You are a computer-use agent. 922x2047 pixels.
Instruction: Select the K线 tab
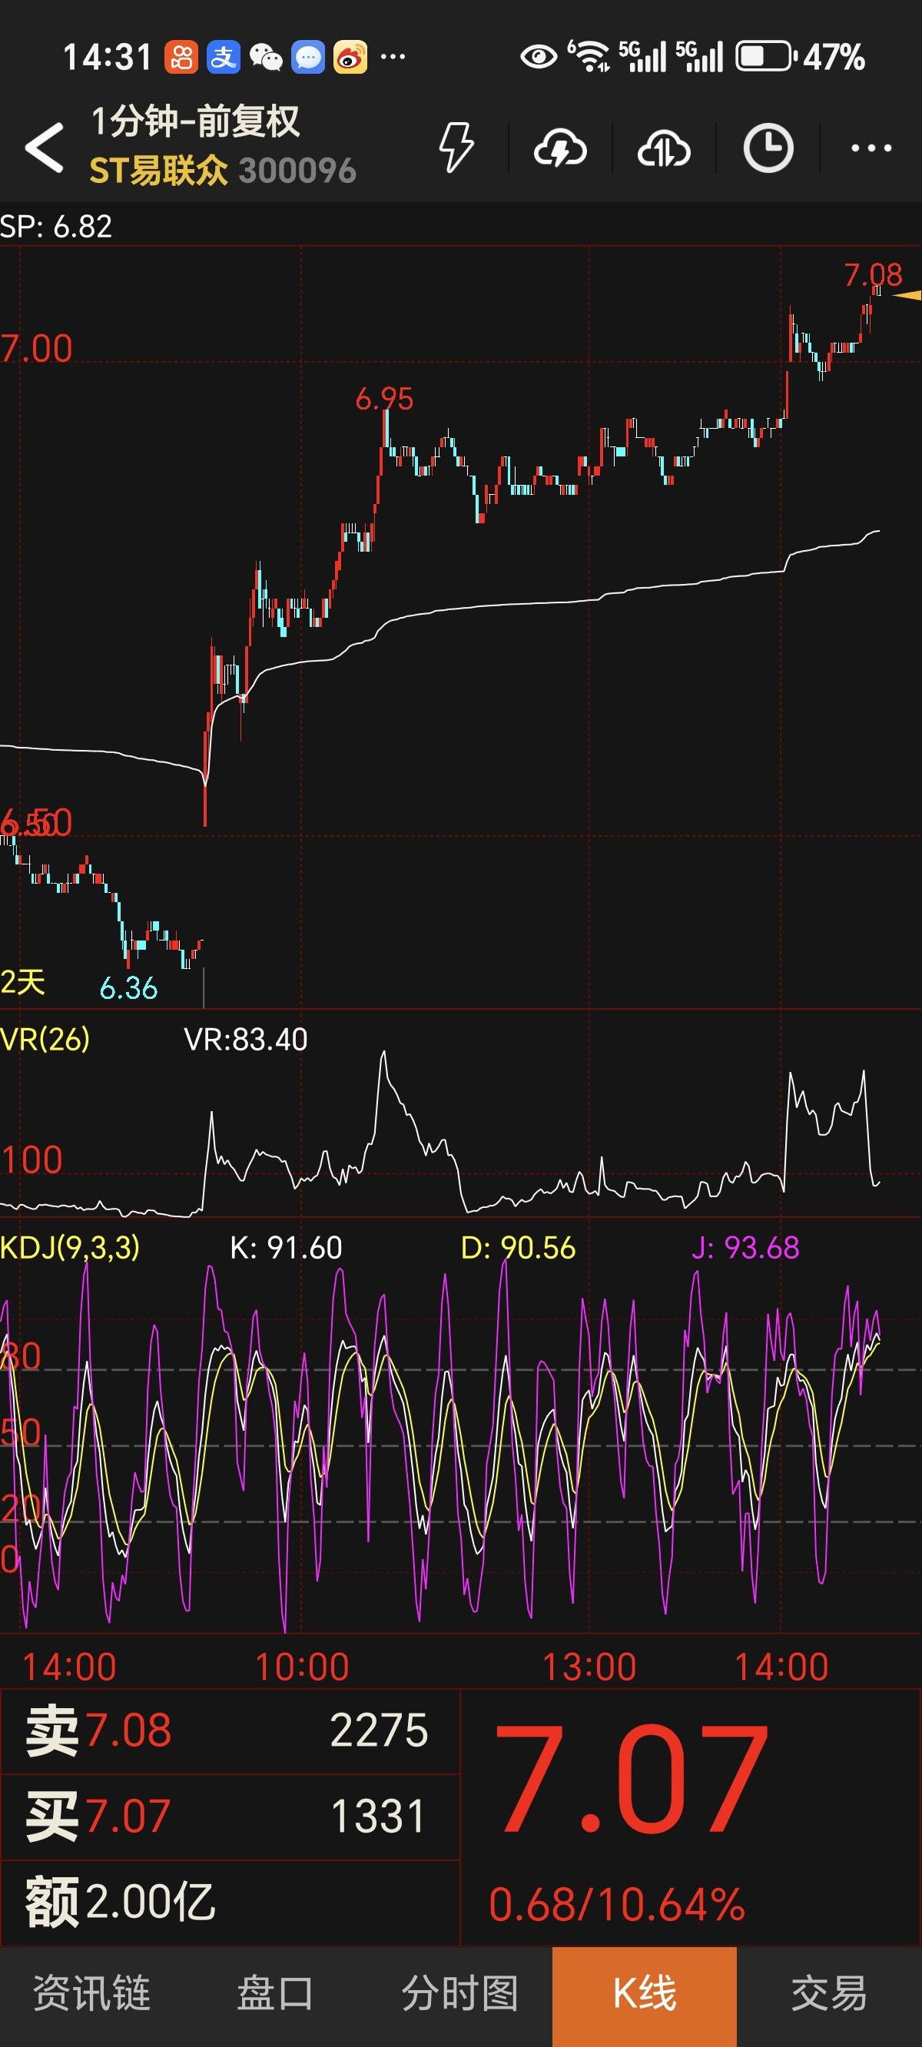point(645,1996)
